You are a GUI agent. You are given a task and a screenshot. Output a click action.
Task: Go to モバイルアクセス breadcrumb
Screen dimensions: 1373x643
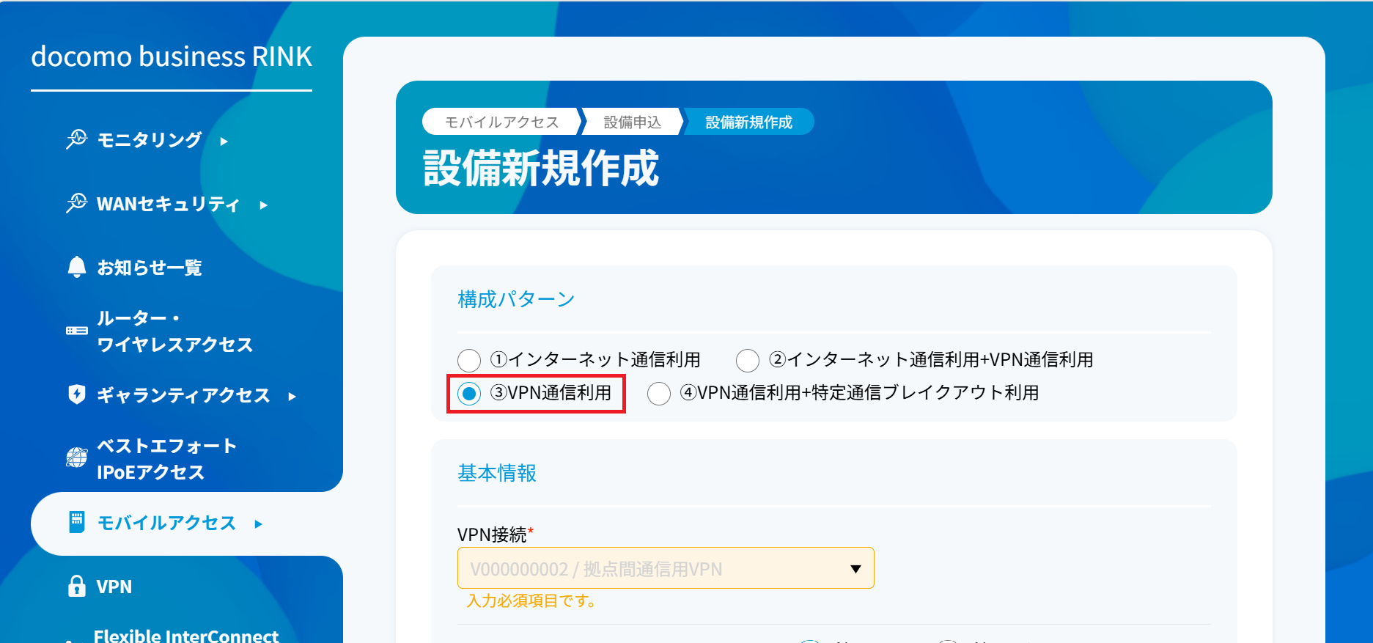click(x=501, y=122)
